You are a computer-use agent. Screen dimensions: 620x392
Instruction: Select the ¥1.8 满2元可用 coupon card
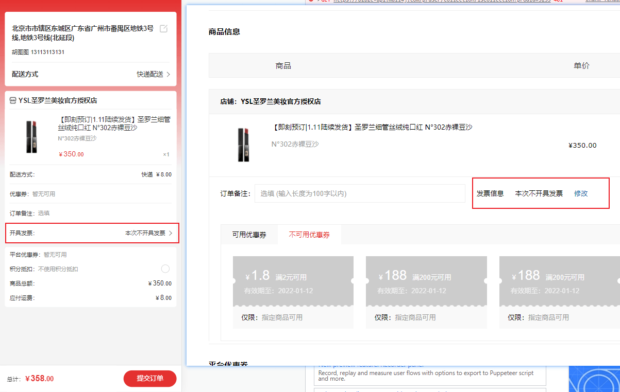(x=293, y=292)
